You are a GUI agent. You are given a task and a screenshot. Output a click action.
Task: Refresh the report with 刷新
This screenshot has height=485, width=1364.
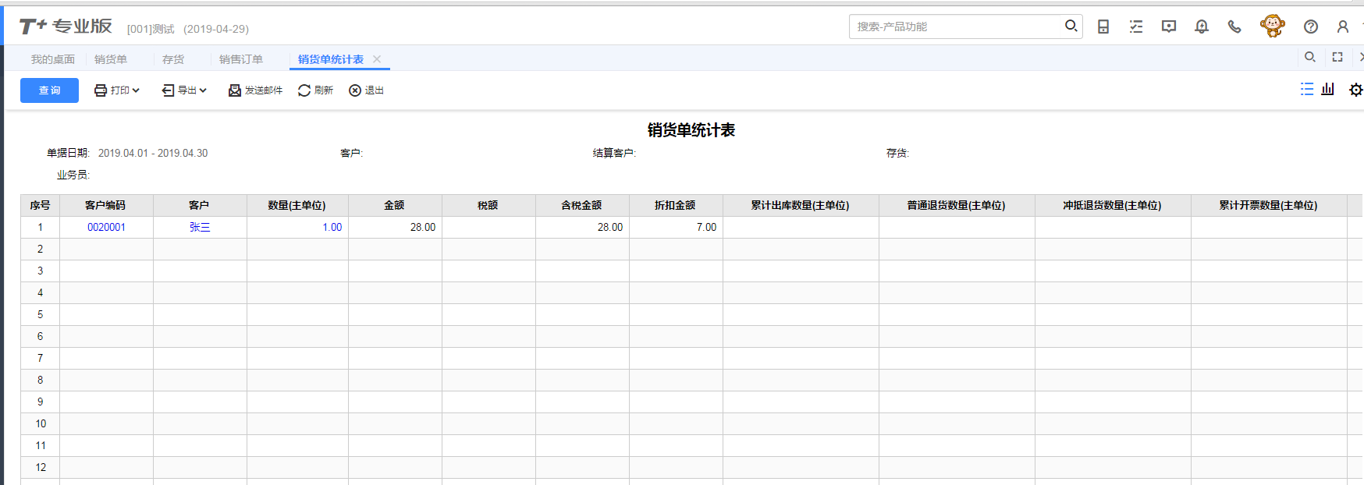(x=315, y=90)
